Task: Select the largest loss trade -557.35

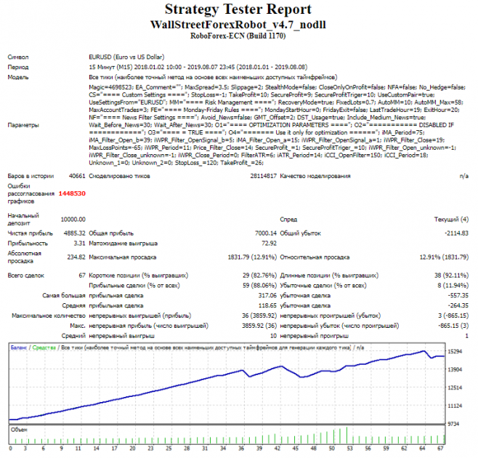Action: [458, 296]
